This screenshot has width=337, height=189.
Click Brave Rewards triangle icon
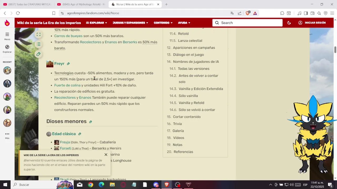tap(255, 13)
